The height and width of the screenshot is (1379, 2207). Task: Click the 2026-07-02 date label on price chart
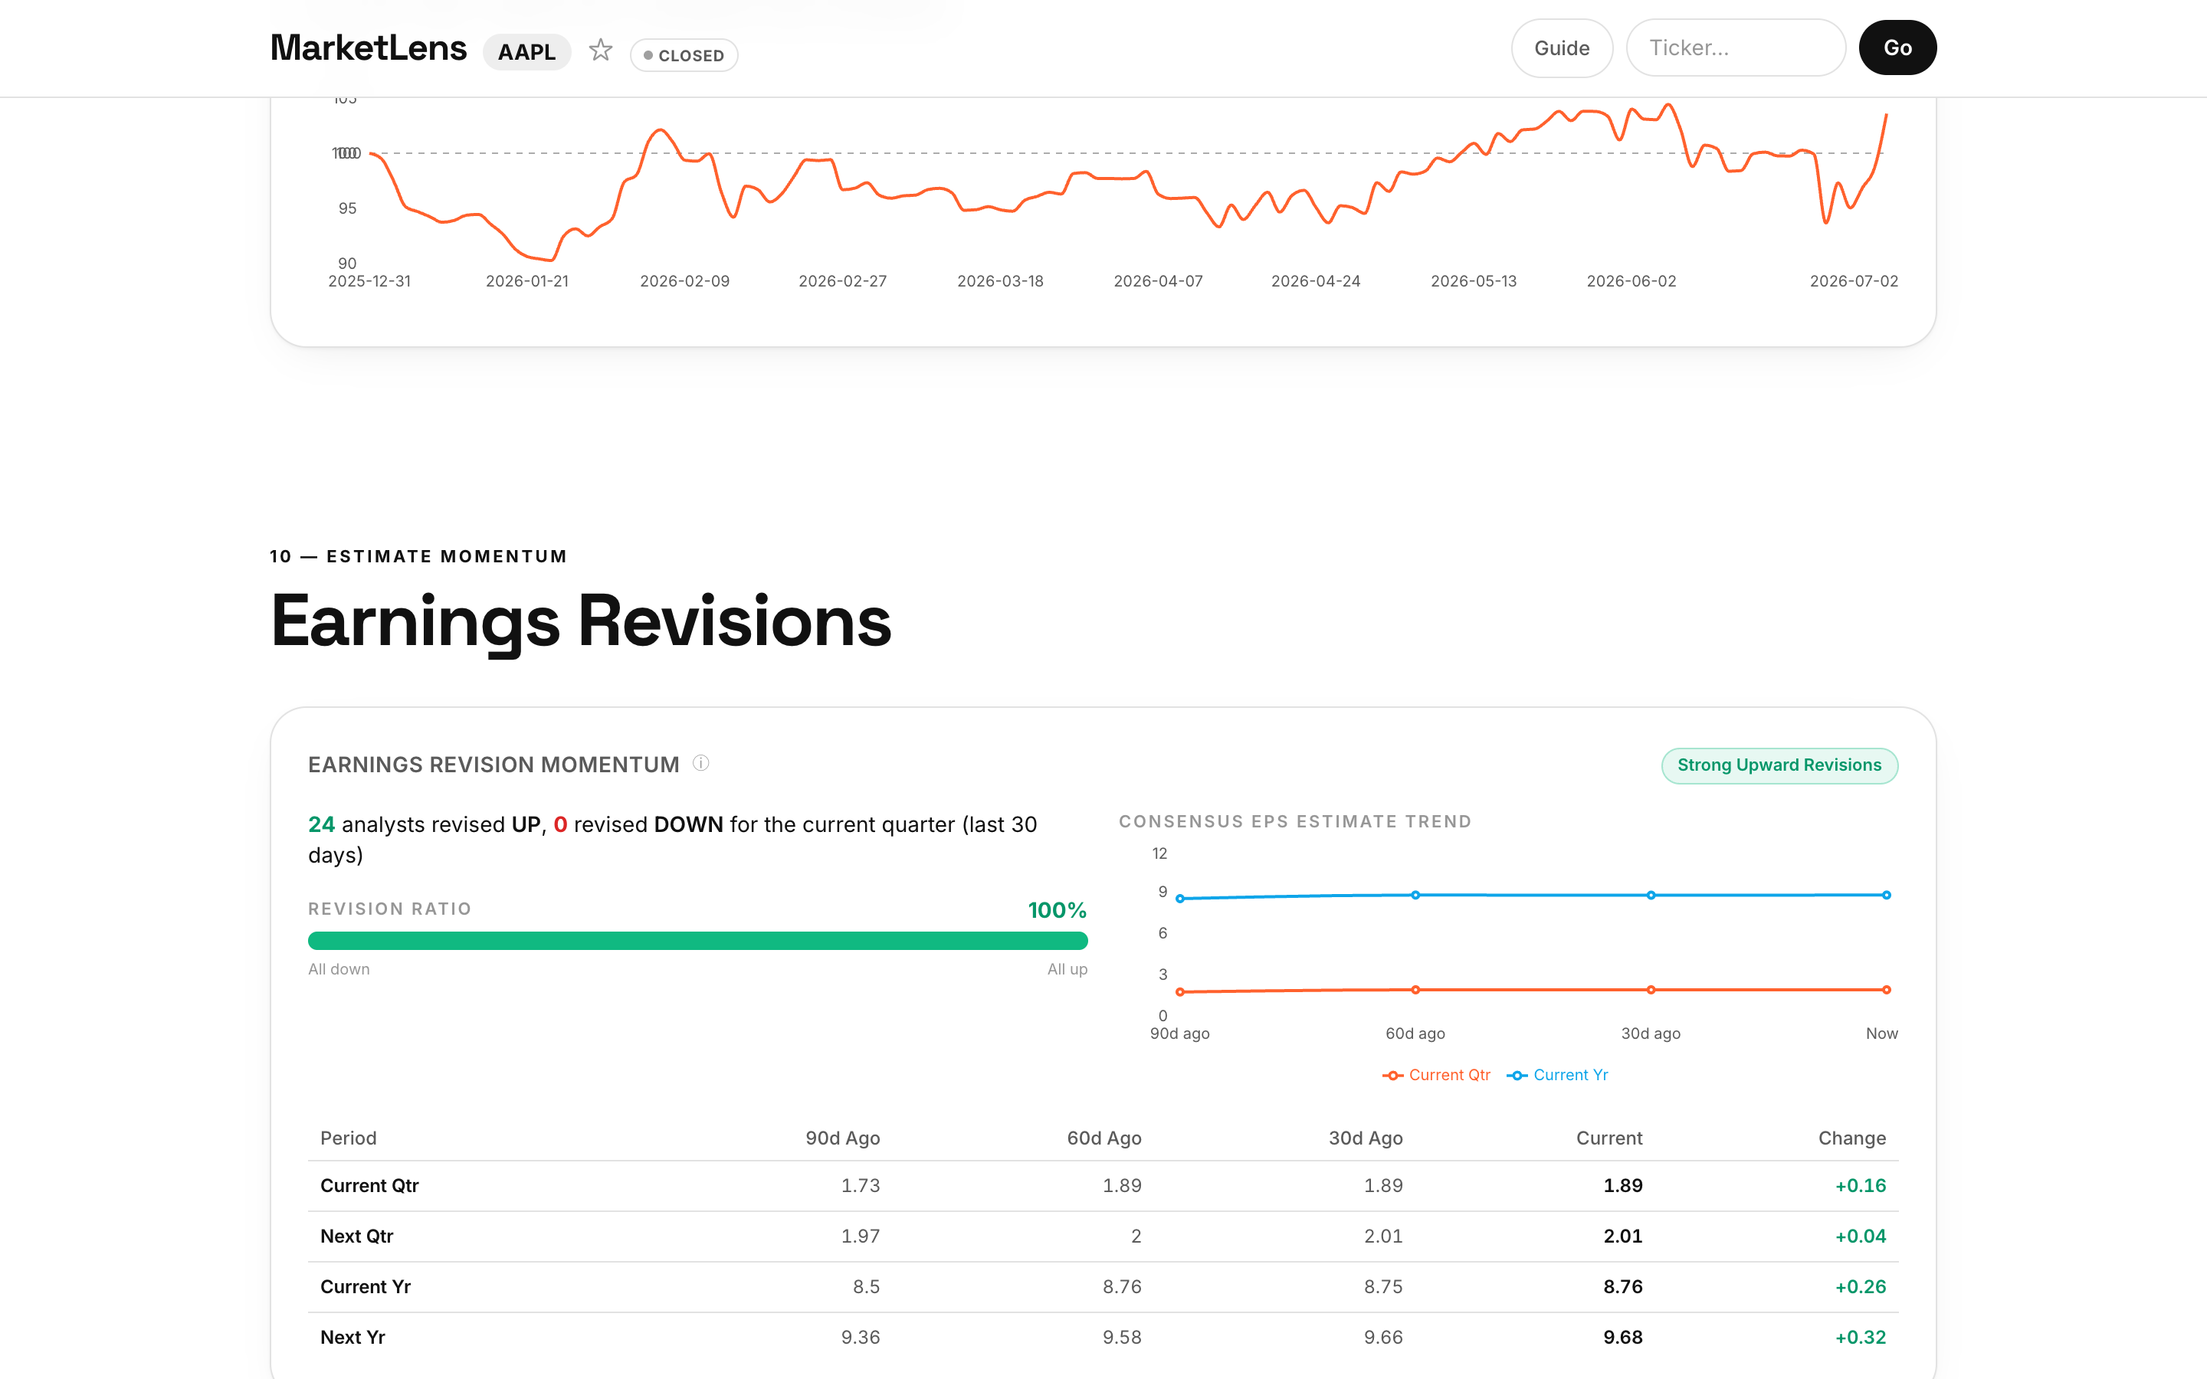pyautogui.click(x=1854, y=281)
